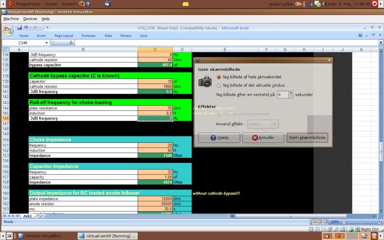Image resolution: width=384 pixels, height=240 pixels.
Task: Click the zoom slider handle
Action: (361, 222)
